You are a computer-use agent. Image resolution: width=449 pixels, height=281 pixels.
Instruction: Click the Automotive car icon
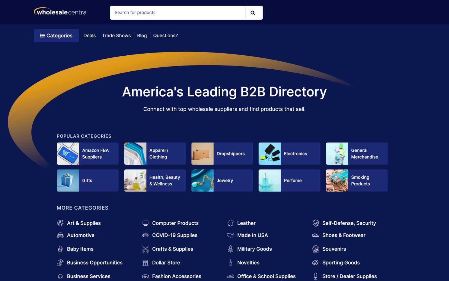(60, 235)
